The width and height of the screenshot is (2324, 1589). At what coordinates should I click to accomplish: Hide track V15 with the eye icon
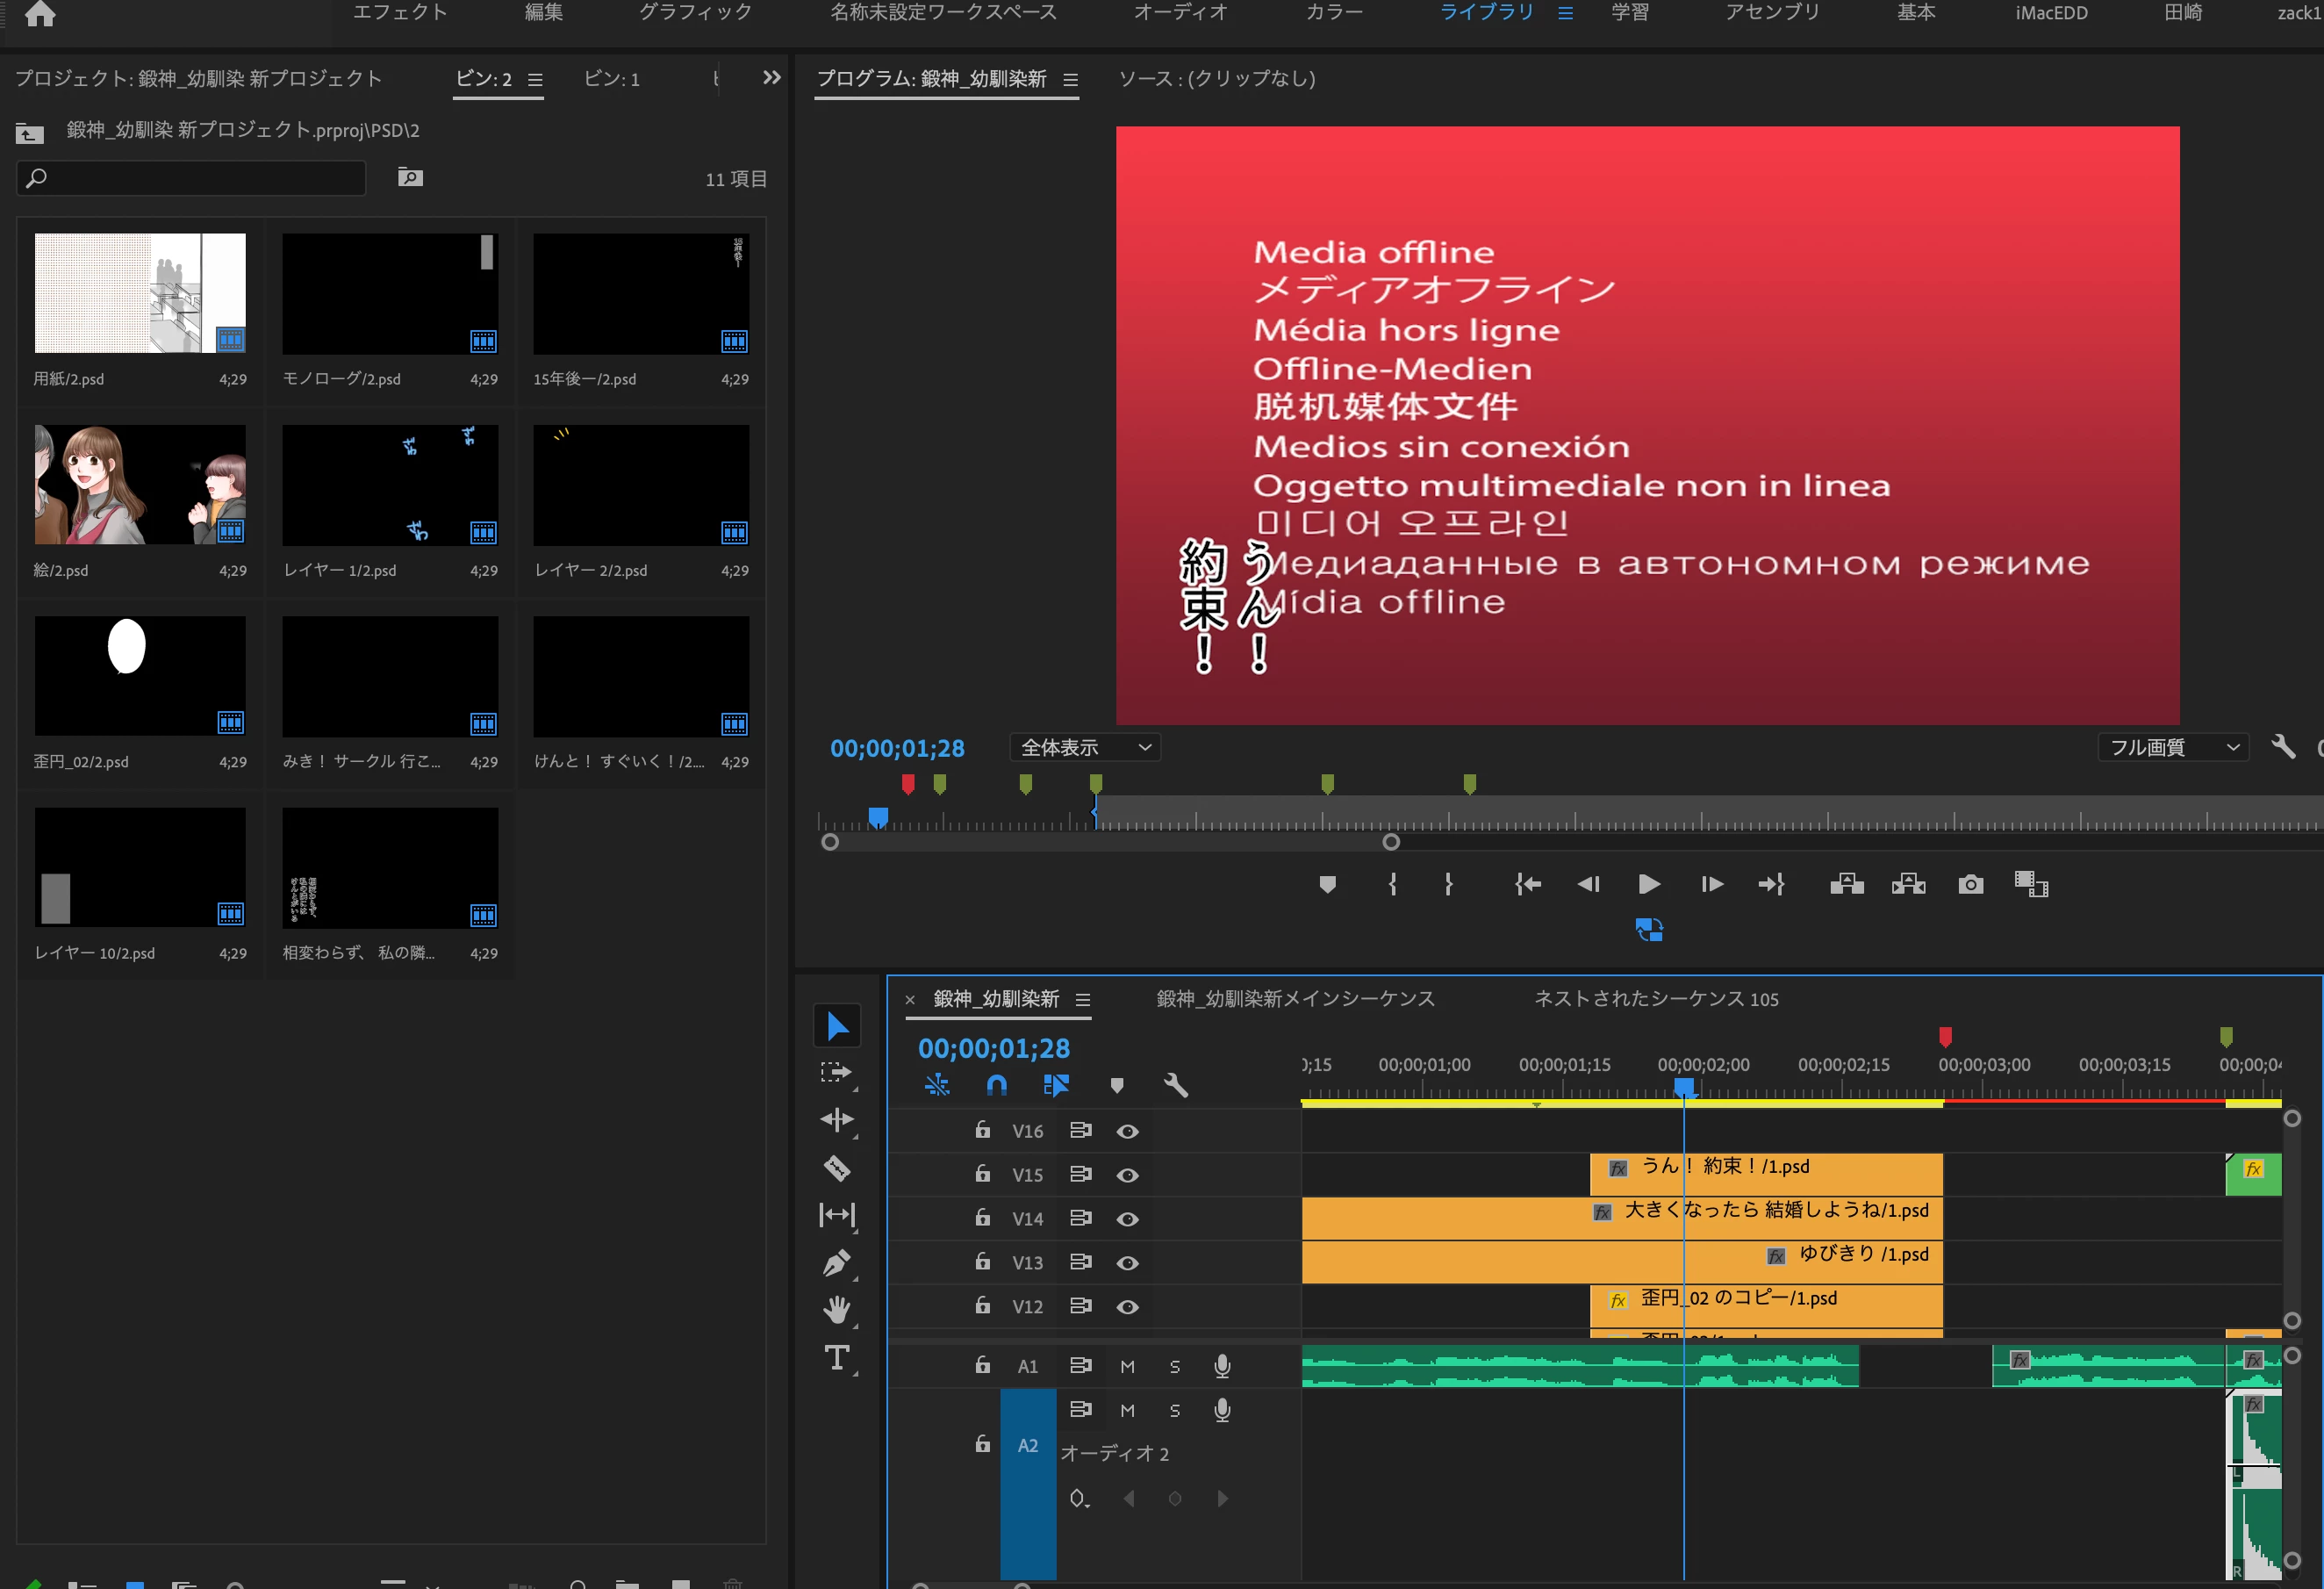1127,1175
